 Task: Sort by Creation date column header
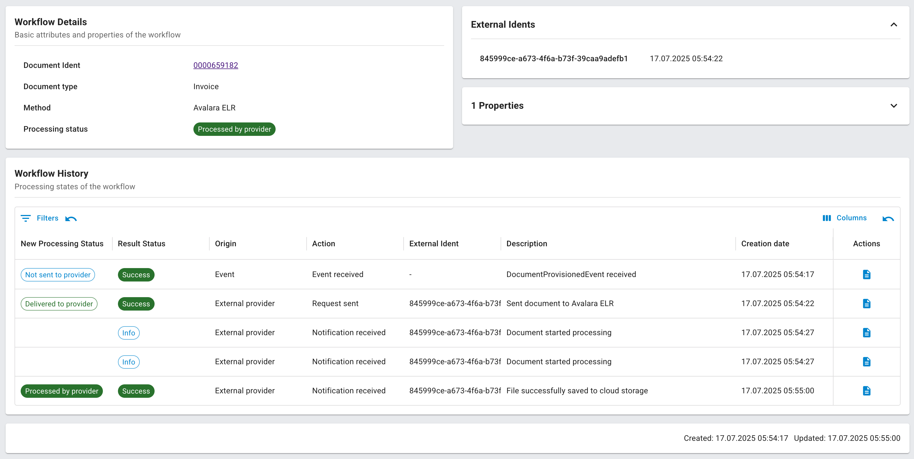pos(765,244)
